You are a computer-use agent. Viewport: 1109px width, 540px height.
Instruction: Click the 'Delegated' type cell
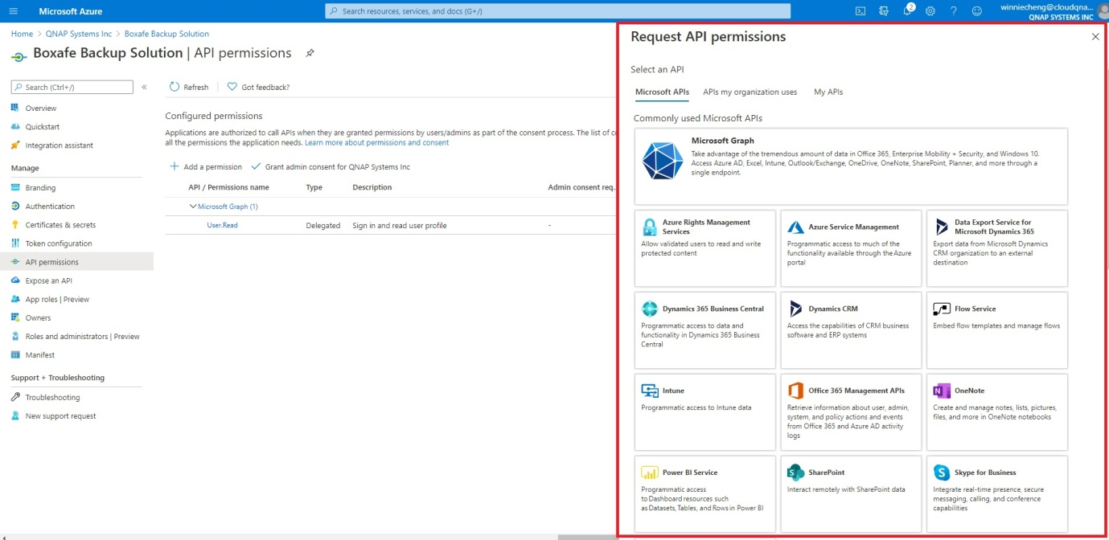click(323, 226)
